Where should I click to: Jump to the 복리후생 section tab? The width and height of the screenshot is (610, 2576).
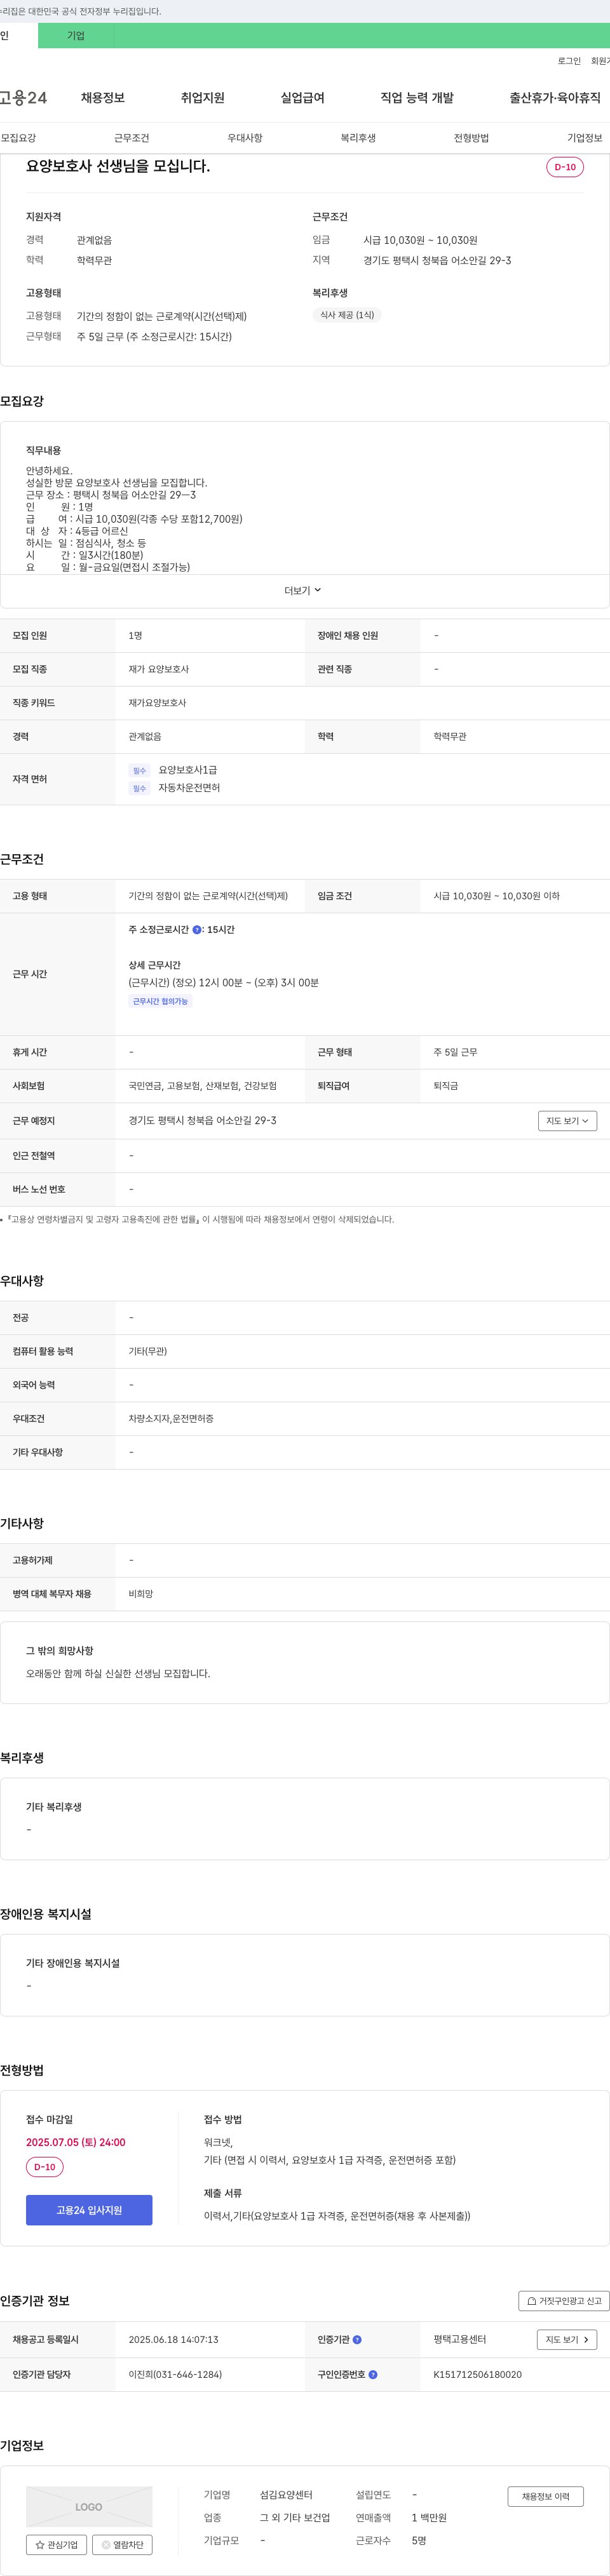tap(358, 138)
